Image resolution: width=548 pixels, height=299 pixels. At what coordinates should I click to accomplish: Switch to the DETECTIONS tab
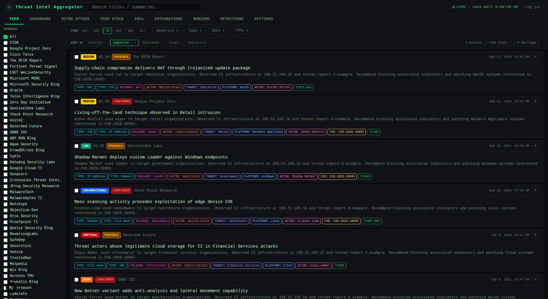pyautogui.click(x=232, y=19)
